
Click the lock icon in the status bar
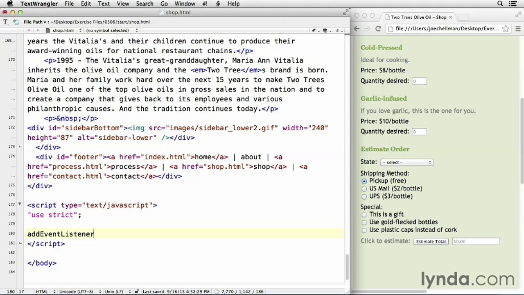click(137, 291)
